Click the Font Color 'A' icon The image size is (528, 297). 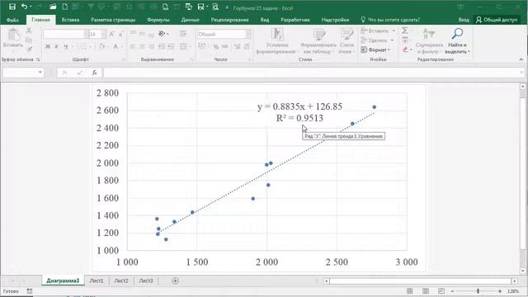coord(115,46)
